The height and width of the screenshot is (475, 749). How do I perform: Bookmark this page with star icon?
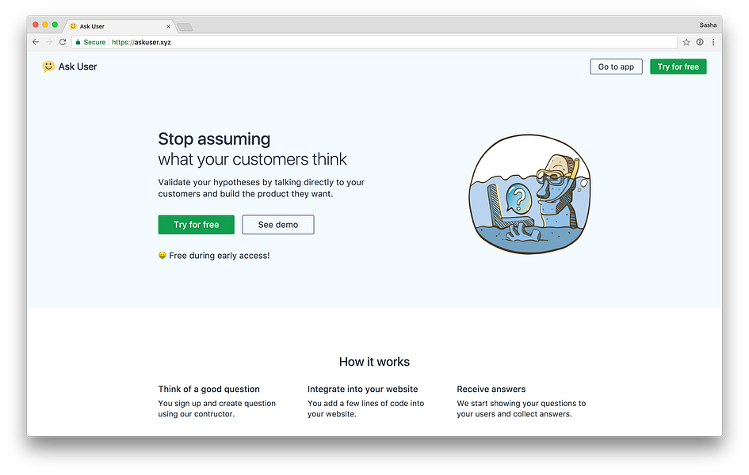coord(686,42)
